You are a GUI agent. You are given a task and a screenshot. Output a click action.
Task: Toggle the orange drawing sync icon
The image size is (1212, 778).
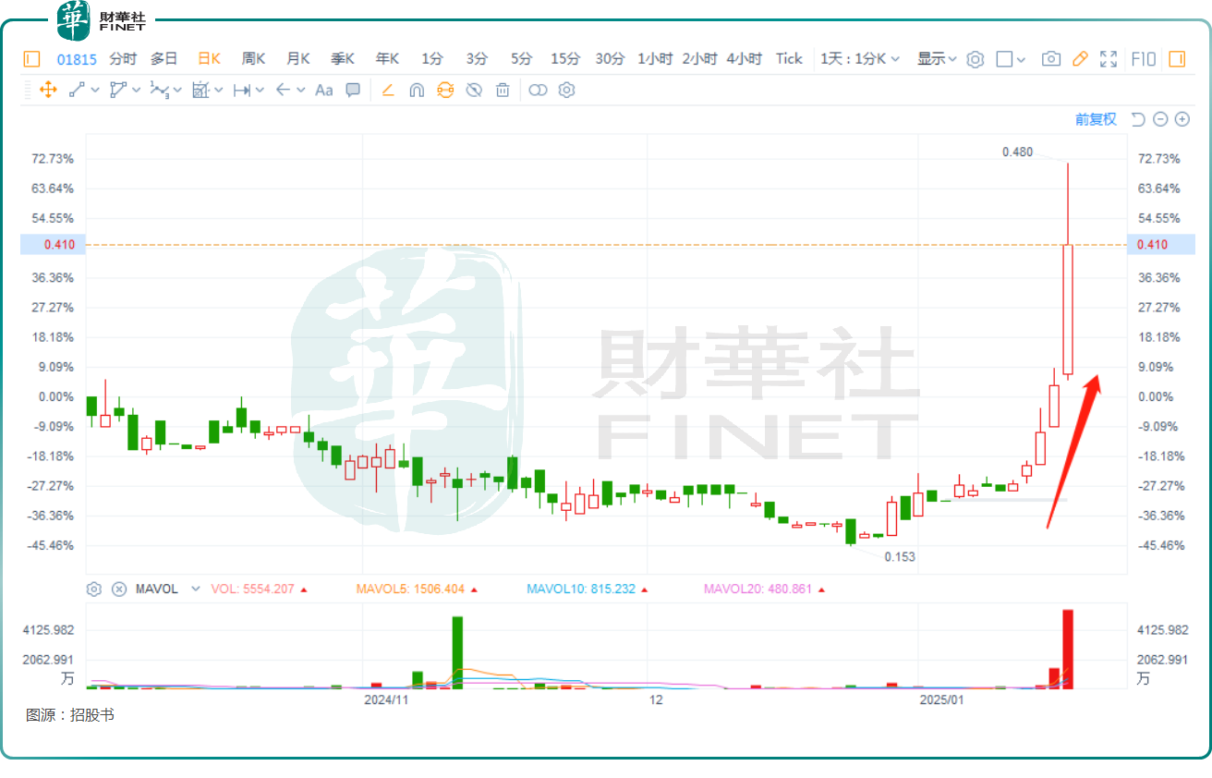(445, 91)
